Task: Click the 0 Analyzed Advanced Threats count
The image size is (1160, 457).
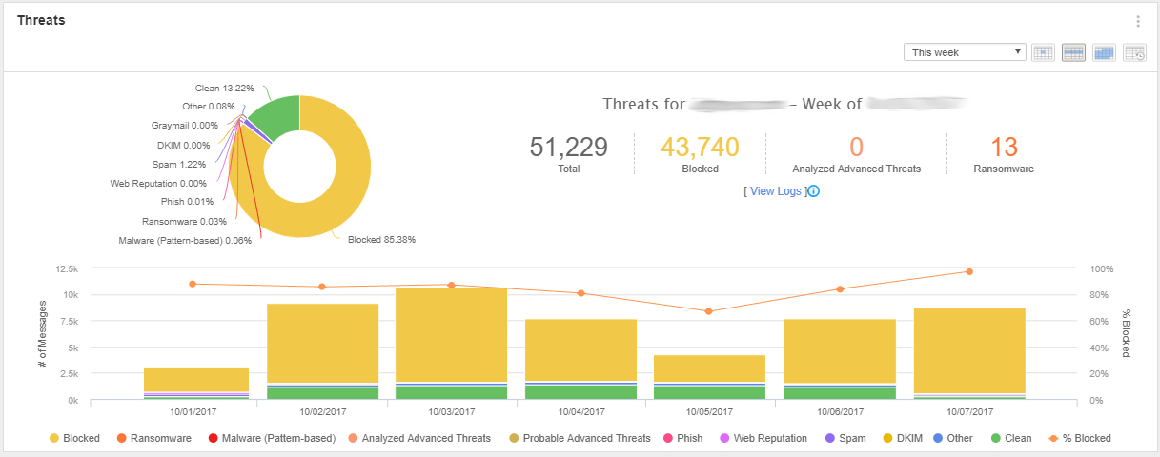Action: point(856,147)
